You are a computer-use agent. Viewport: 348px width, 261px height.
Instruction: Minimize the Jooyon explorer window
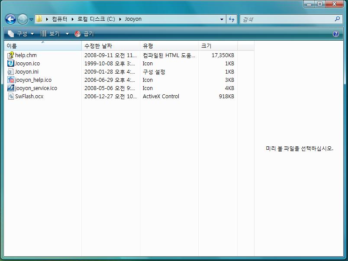[309, 4]
